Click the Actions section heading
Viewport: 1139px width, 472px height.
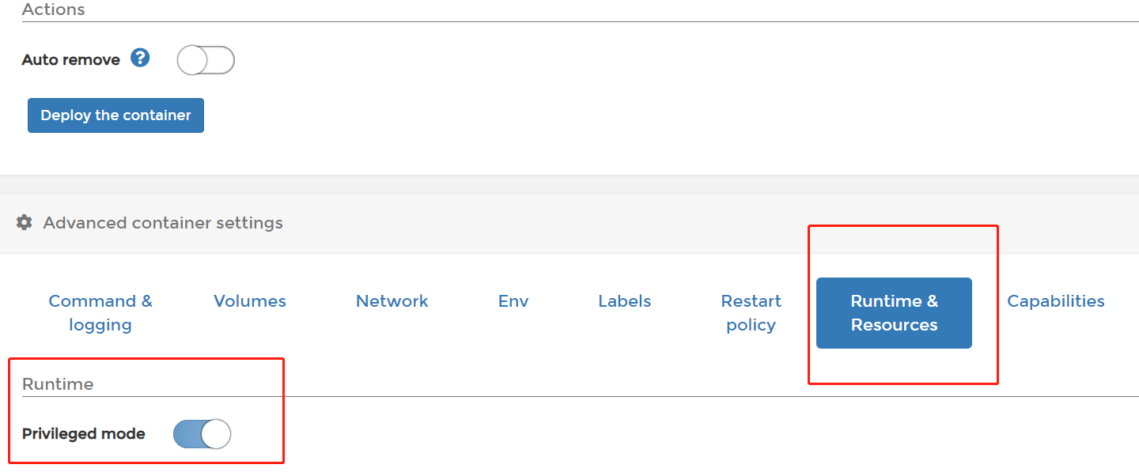click(53, 10)
